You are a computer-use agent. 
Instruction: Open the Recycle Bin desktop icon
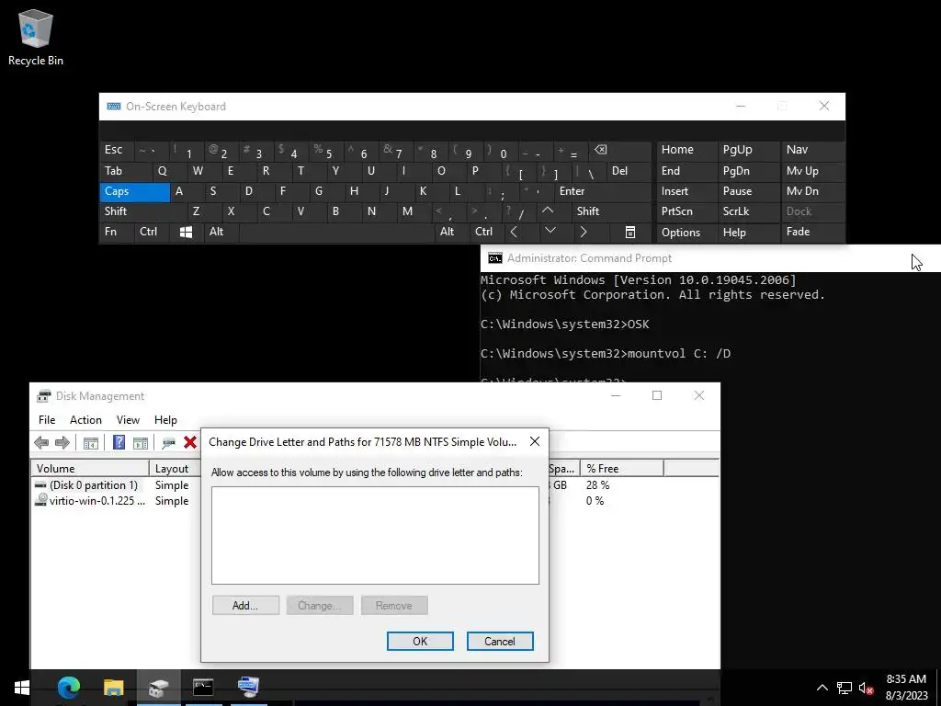[x=36, y=37]
